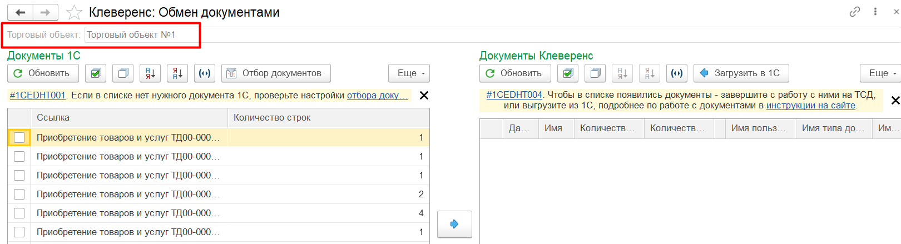Screen dimensions: 901x244
Task: Tick checkbox of row with 2 lines
Action: (x=19, y=194)
